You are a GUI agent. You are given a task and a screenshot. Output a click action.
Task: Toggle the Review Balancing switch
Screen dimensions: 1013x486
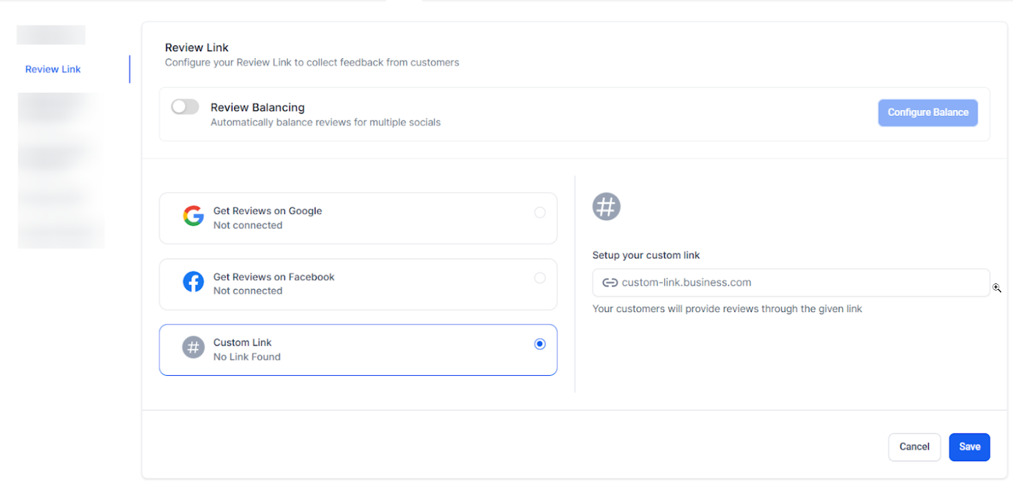click(185, 107)
